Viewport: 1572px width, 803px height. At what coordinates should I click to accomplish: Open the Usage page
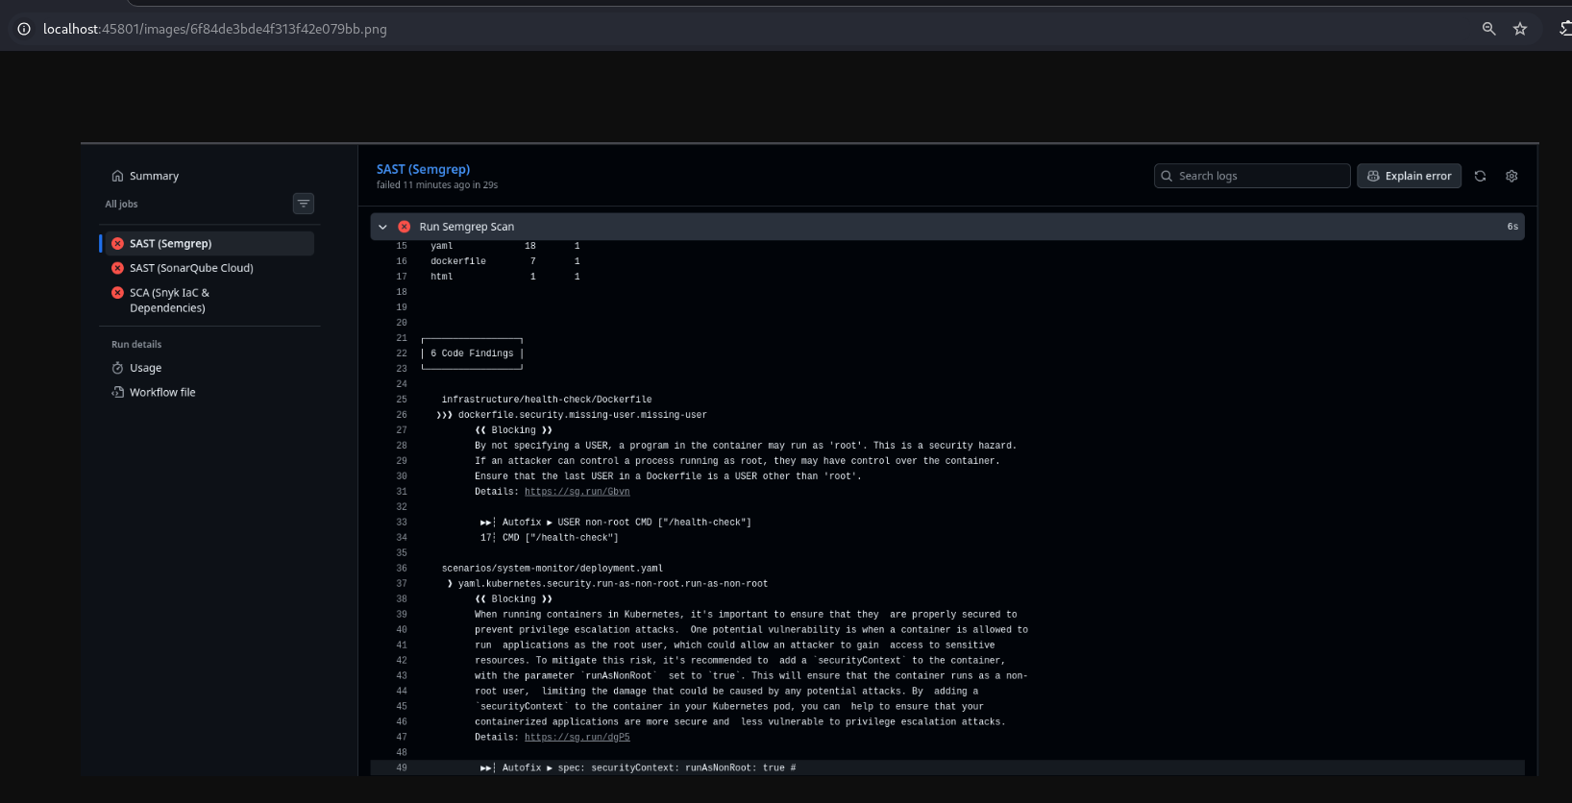coord(145,368)
